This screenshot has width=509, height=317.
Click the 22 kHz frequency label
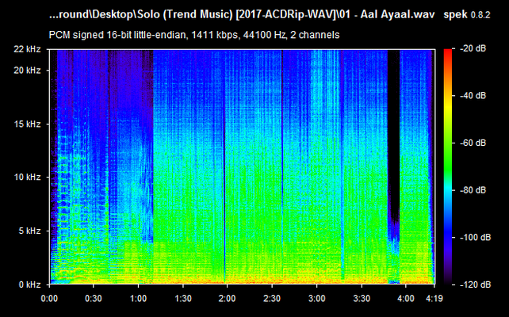(x=27, y=49)
